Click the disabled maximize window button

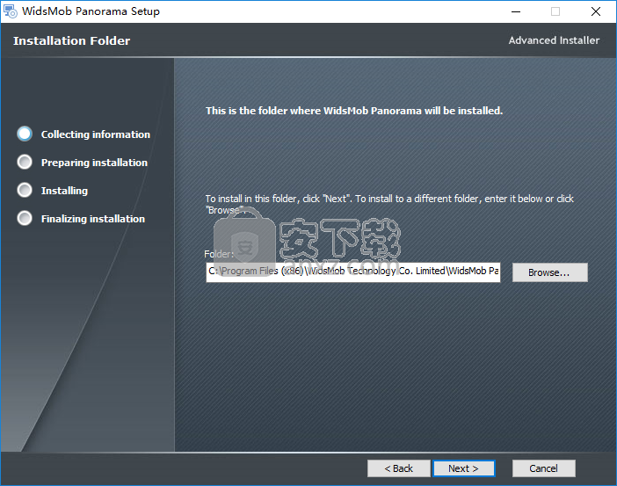click(555, 11)
